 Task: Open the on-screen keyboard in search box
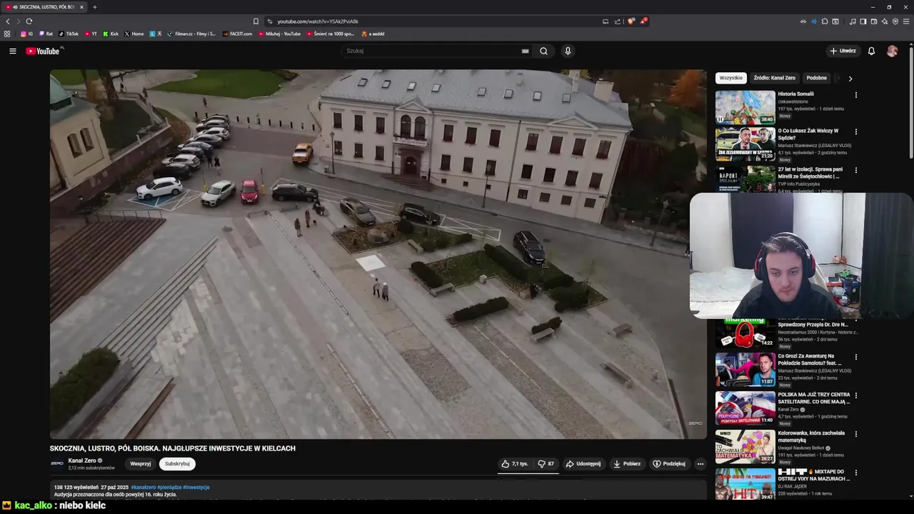[x=525, y=51]
